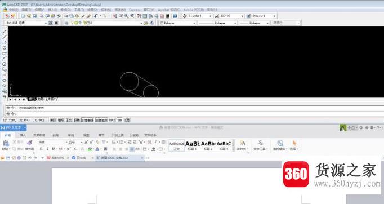
Task: Click the WPS Format Painter brush icon
Action: click(x=30, y=143)
